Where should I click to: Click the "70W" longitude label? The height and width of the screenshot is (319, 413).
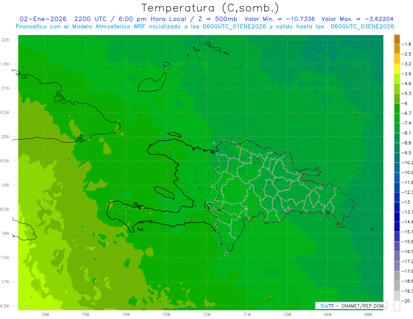pyautogui.click(x=287, y=314)
